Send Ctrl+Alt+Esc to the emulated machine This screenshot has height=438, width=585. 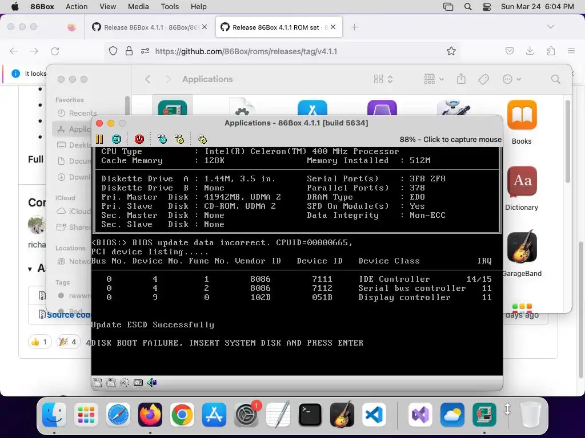[179, 139]
